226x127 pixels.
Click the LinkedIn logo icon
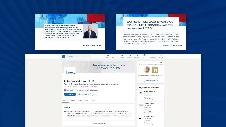point(63,56)
